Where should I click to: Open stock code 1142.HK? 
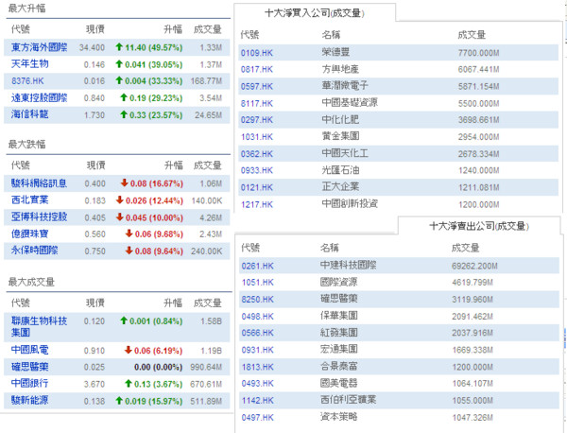pyautogui.click(x=257, y=401)
